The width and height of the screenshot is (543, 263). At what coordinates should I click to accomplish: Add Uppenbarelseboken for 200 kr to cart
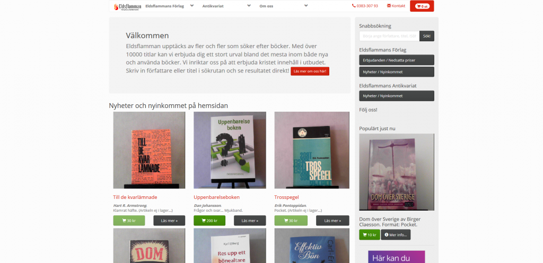(x=209, y=221)
